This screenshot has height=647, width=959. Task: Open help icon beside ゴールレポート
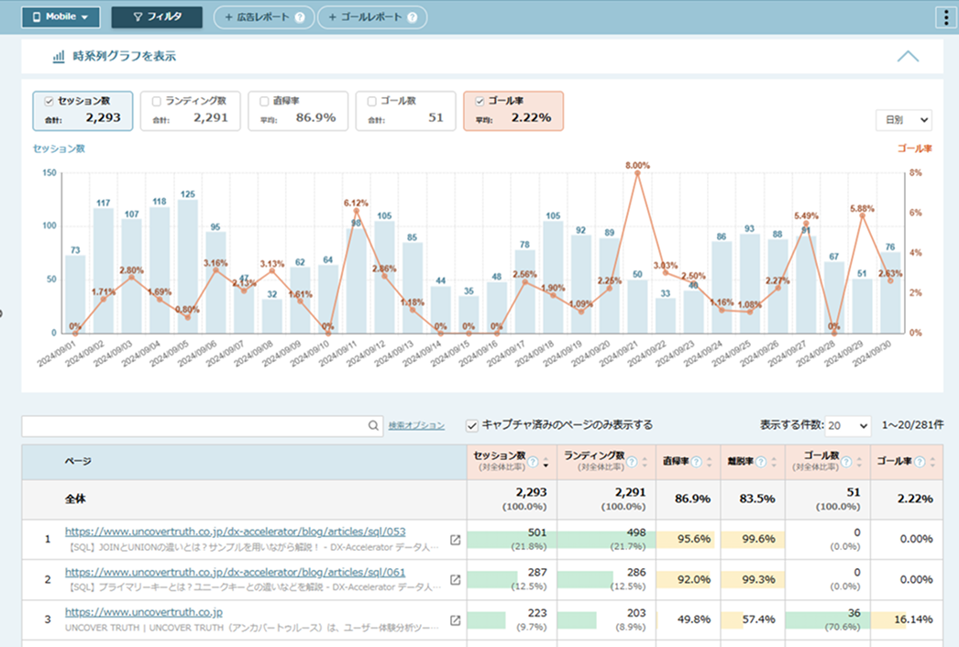tap(413, 17)
